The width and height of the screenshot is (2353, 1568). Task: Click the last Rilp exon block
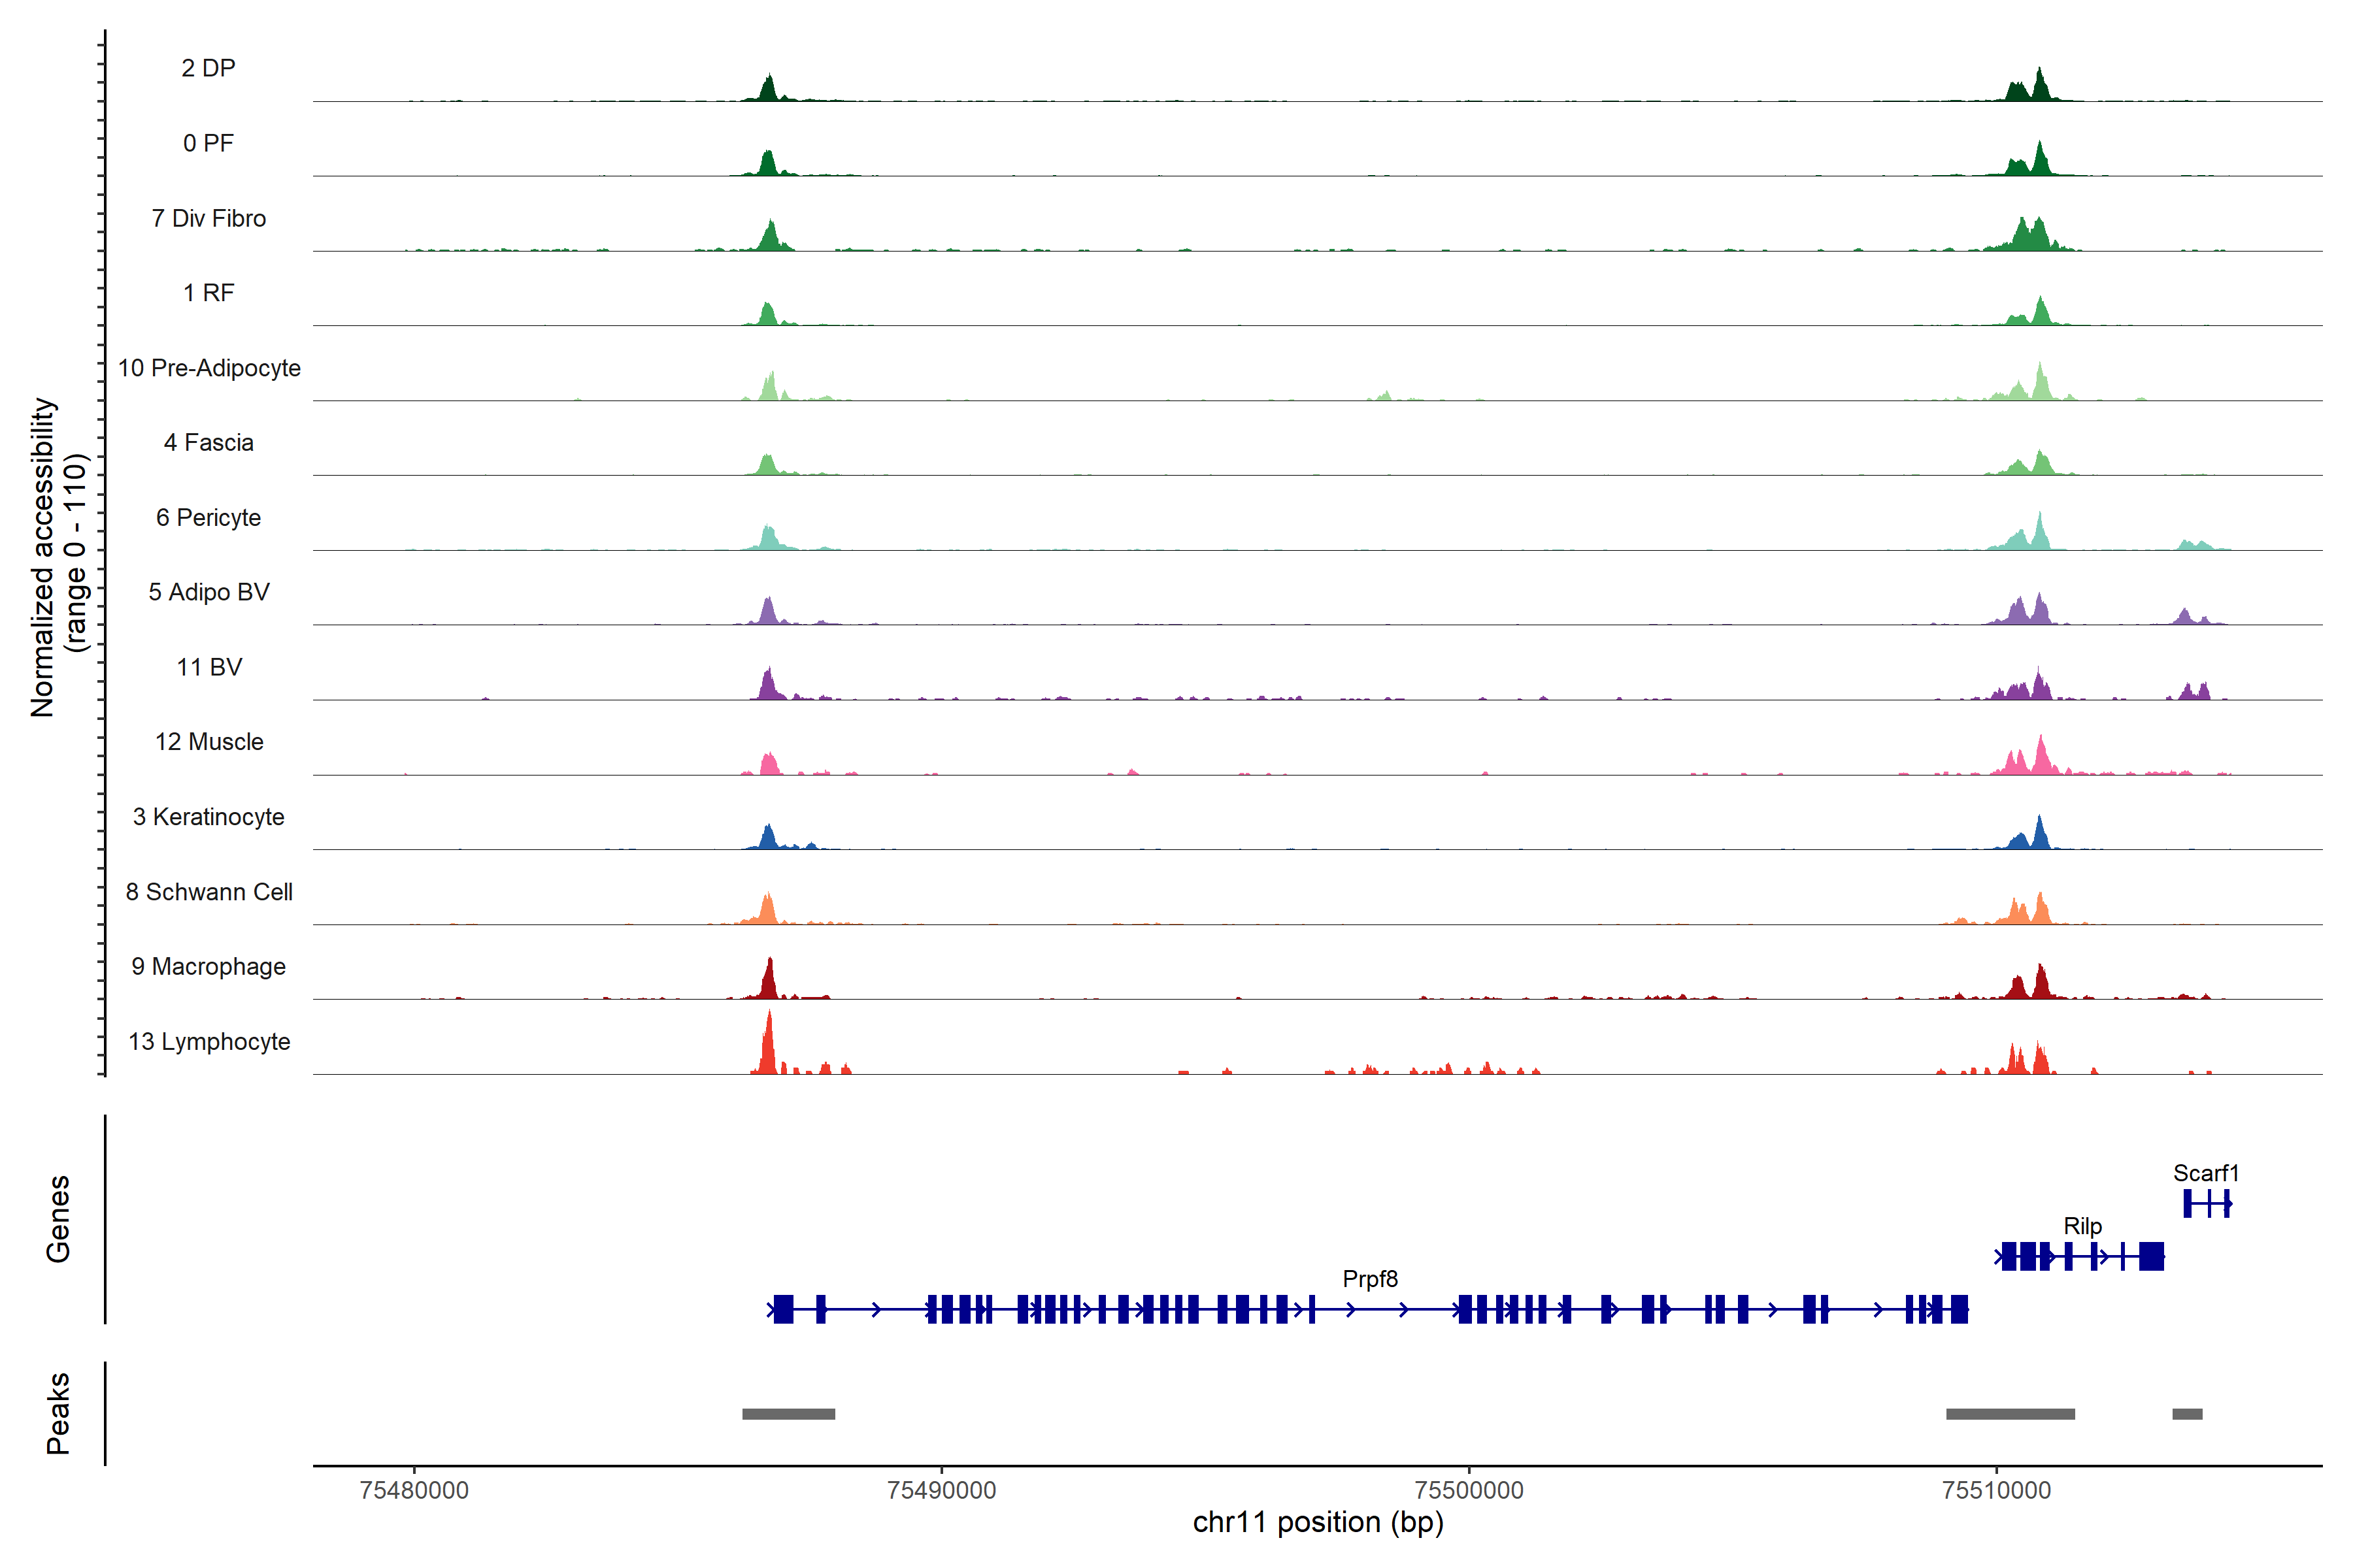coord(2151,1256)
